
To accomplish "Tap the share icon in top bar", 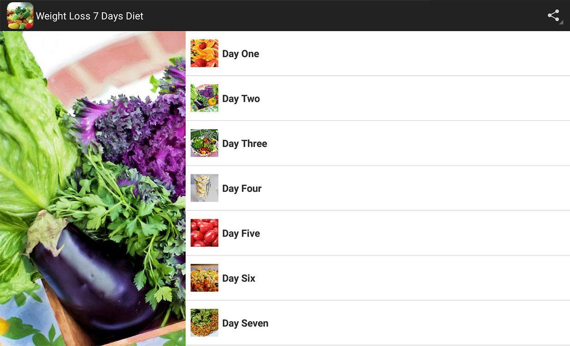I will pyautogui.click(x=554, y=16).
